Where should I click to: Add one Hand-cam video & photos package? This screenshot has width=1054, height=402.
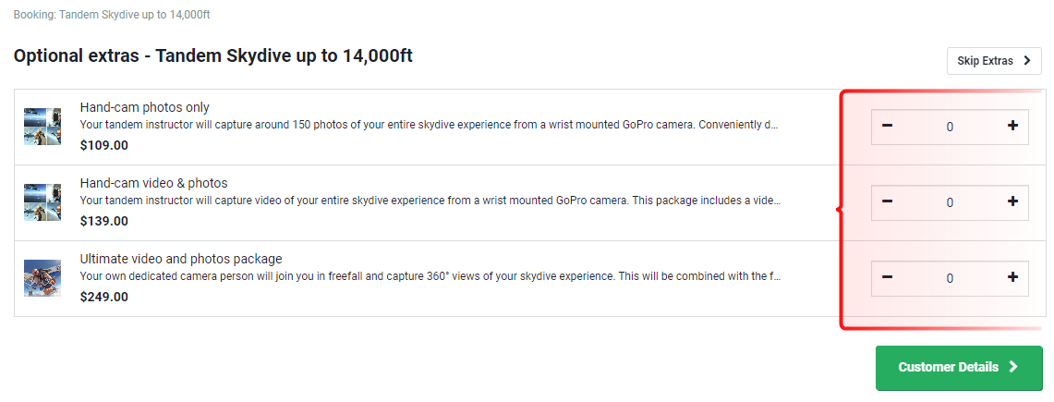1012,201
